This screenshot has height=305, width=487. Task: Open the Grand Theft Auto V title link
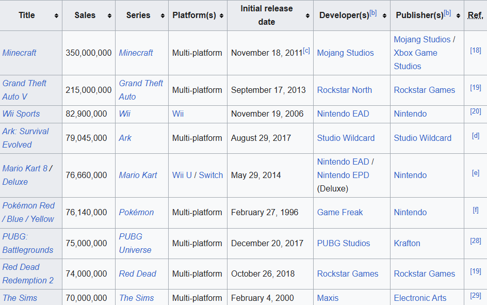24,90
